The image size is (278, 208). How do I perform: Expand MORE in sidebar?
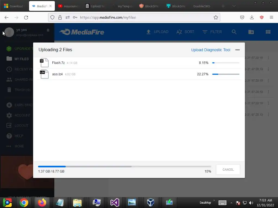[x=15, y=146]
